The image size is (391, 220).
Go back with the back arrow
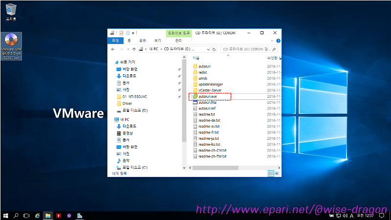[x=113, y=49]
